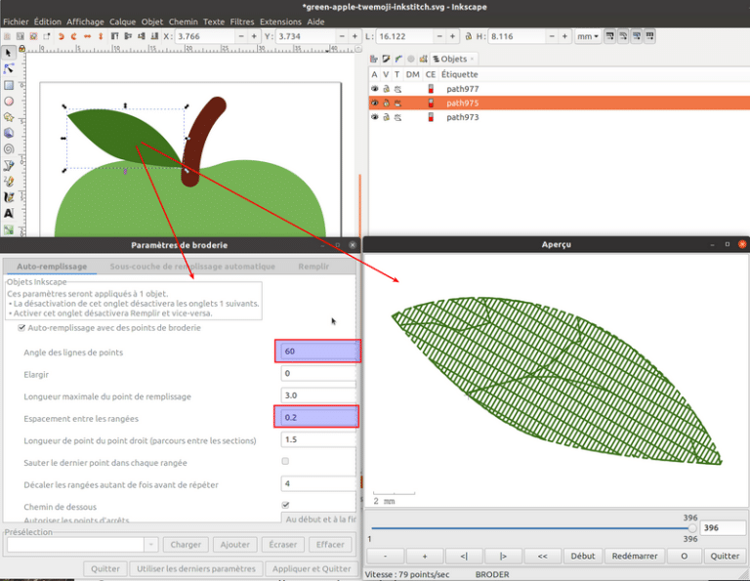Open 'Au début et à la fin' dropdown
The image size is (750, 581).
point(320,519)
